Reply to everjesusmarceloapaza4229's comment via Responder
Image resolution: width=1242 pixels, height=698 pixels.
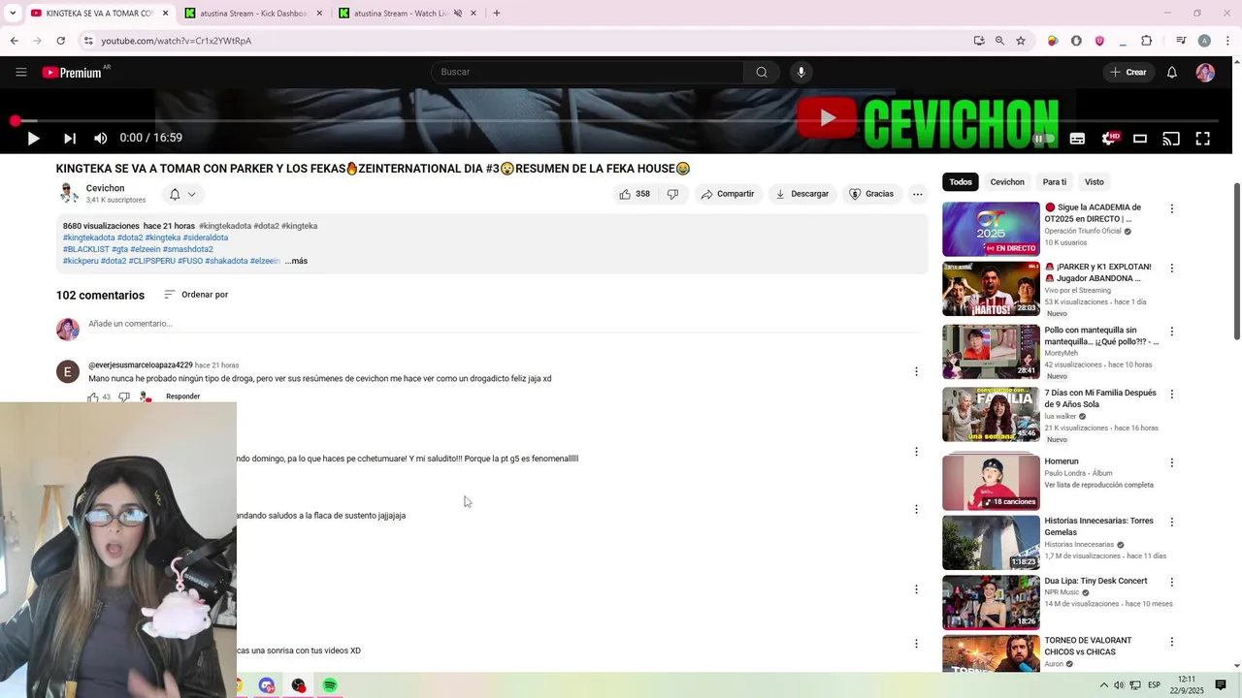click(x=182, y=397)
